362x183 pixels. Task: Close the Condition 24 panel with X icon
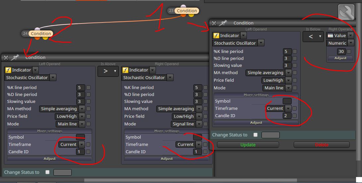pos(6,58)
